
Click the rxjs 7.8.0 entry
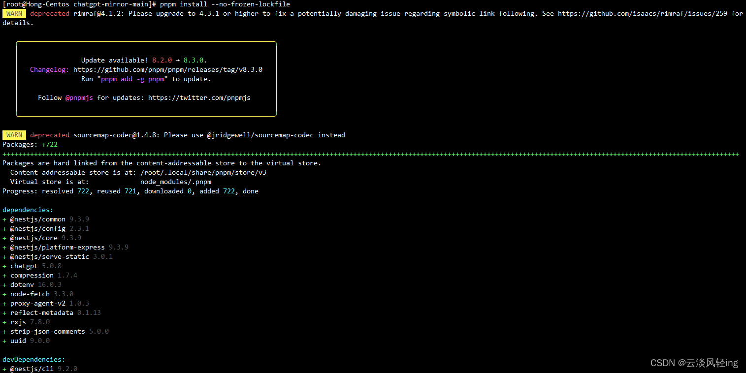(26, 322)
